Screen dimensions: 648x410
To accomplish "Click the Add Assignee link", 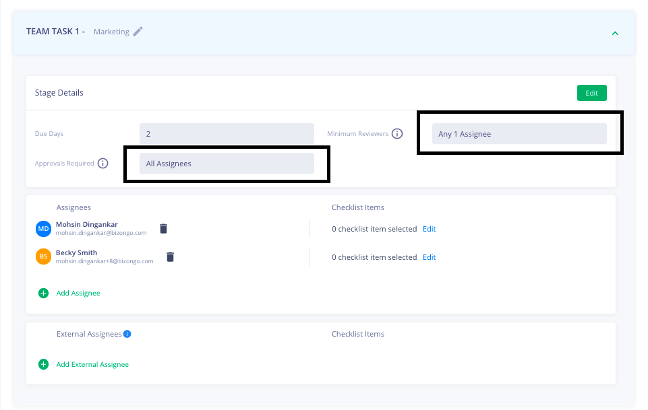I will click(78, 294).
